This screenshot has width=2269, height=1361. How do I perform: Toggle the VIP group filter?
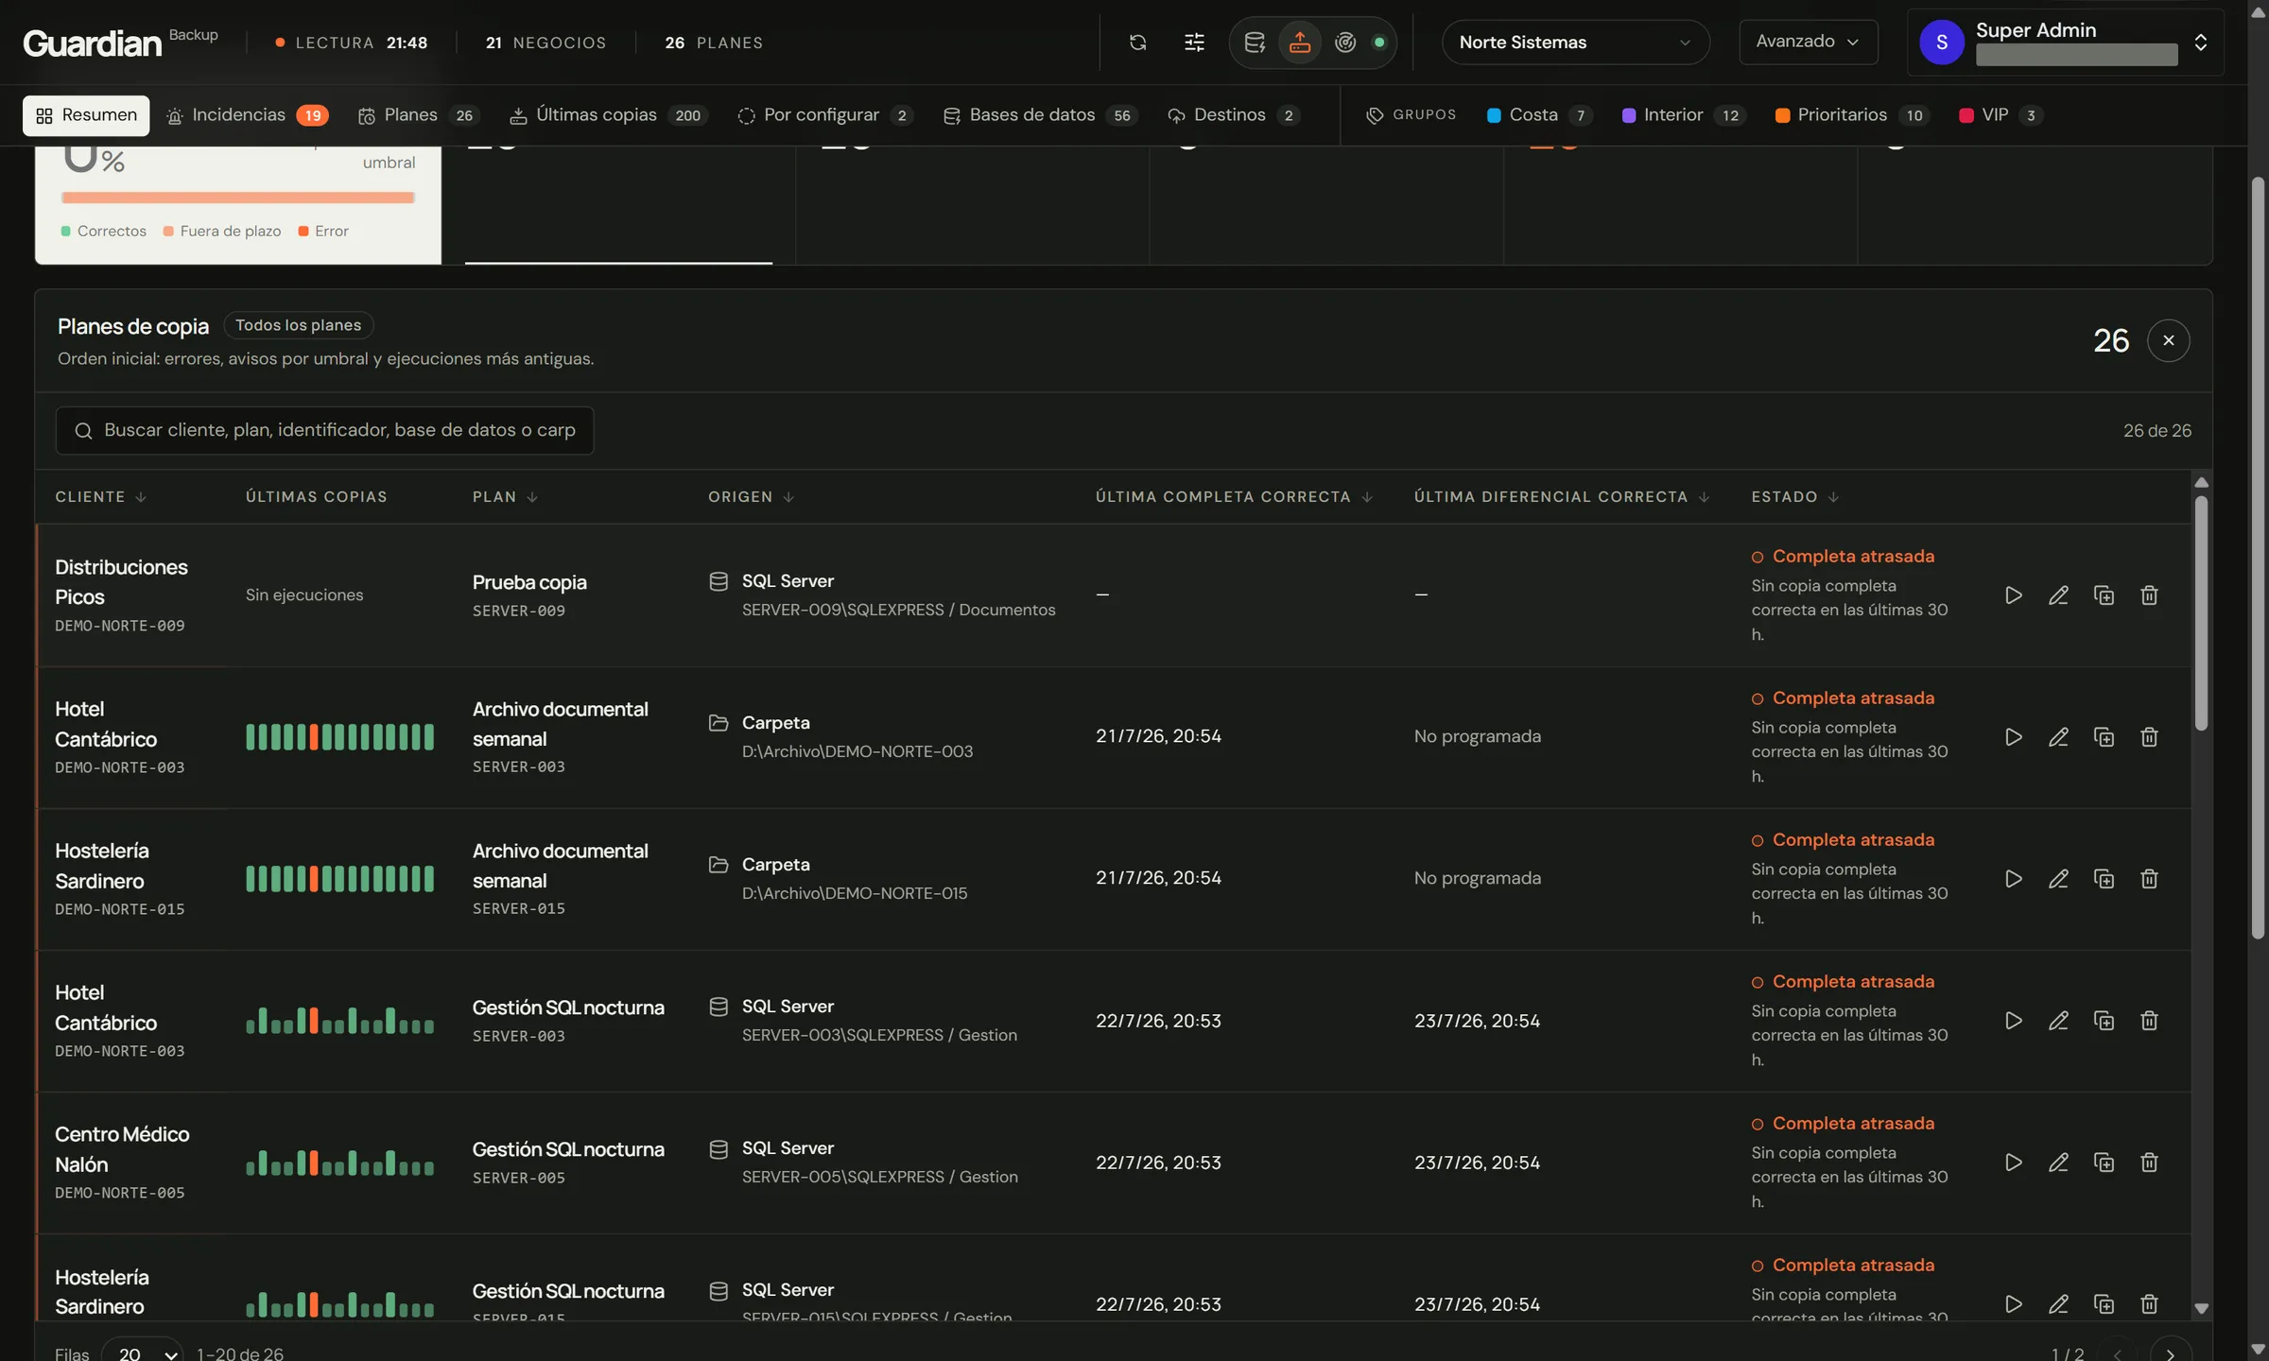2000,115
